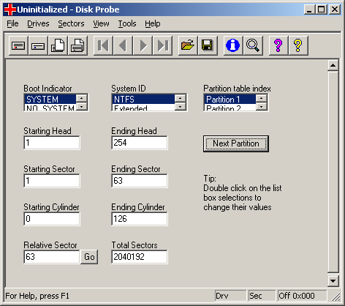Click Go button beside Relative Sector

pos(89,257)
